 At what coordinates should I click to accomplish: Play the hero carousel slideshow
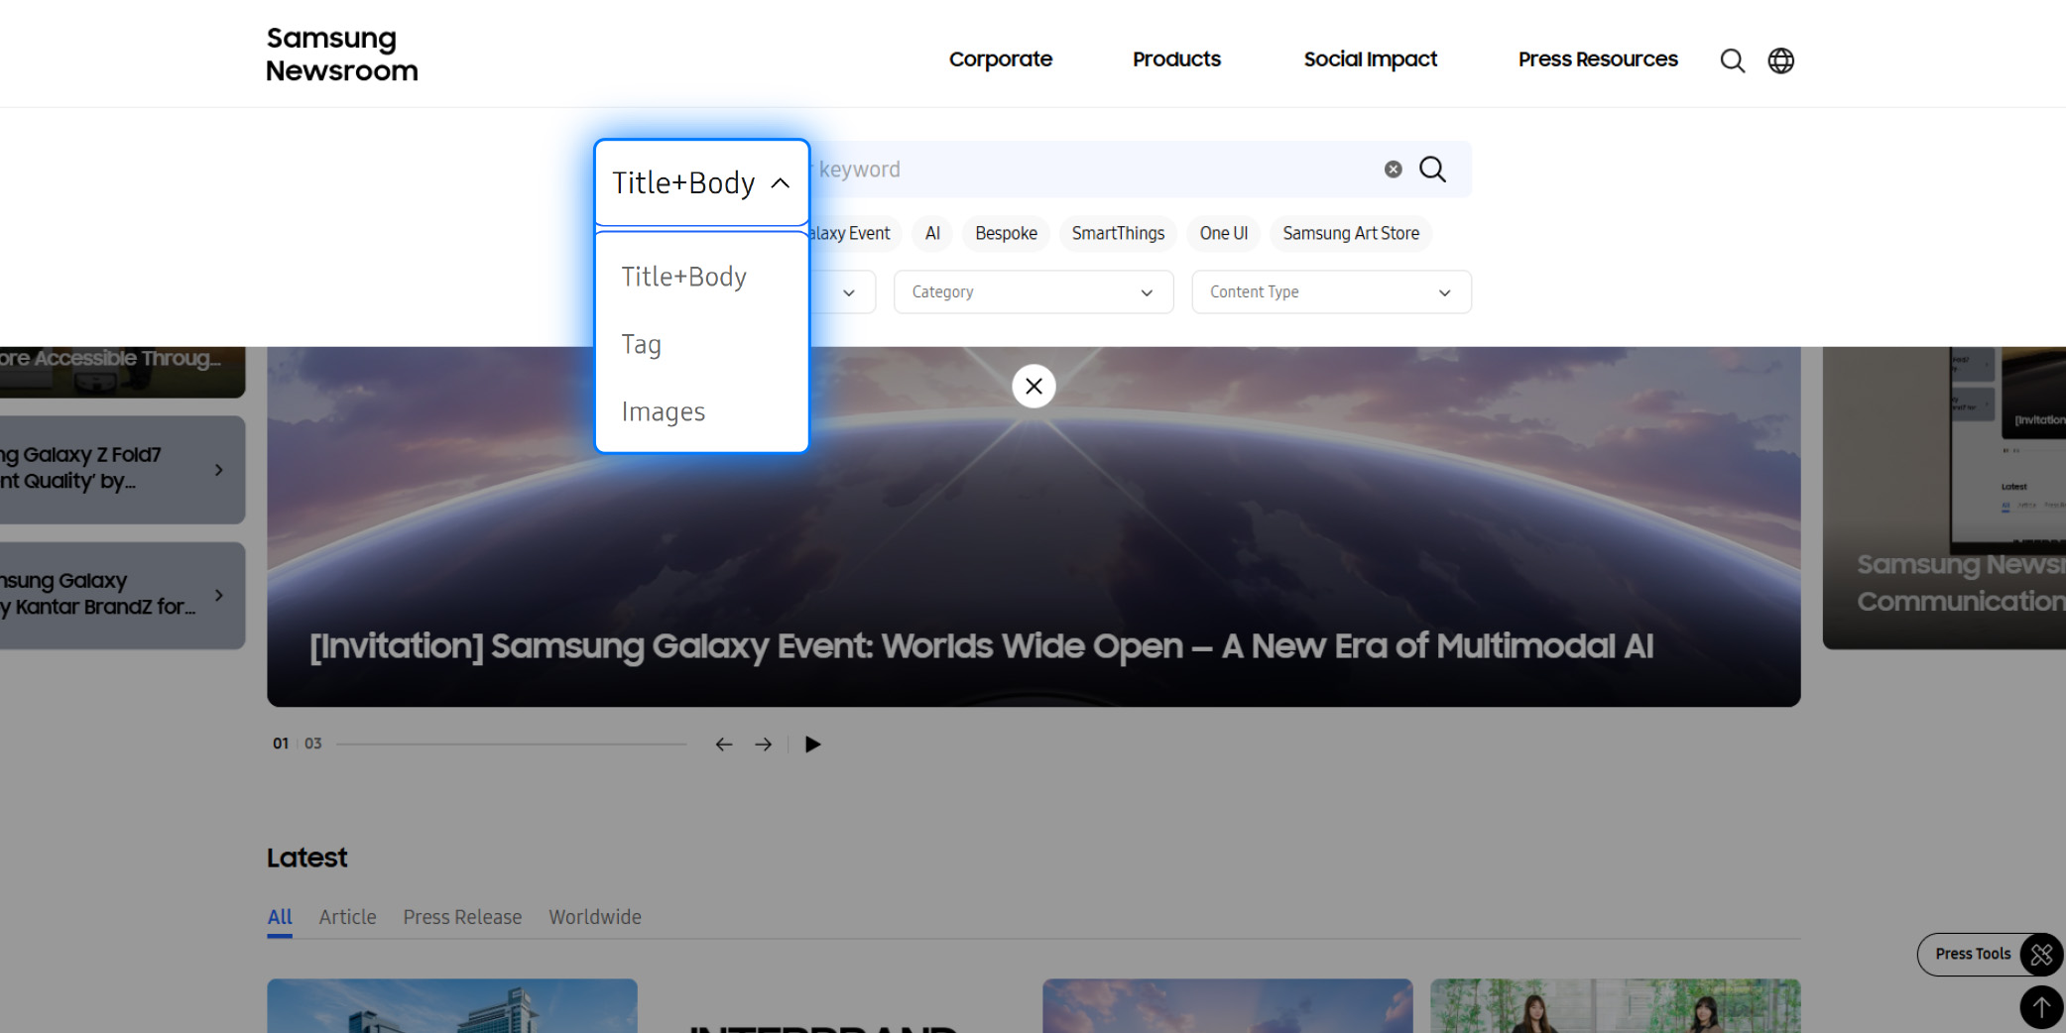[x=812, y=744]
